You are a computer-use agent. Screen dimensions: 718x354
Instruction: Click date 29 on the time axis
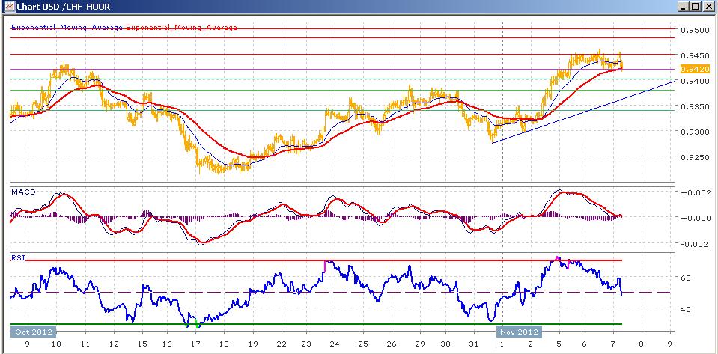[419, 344]
